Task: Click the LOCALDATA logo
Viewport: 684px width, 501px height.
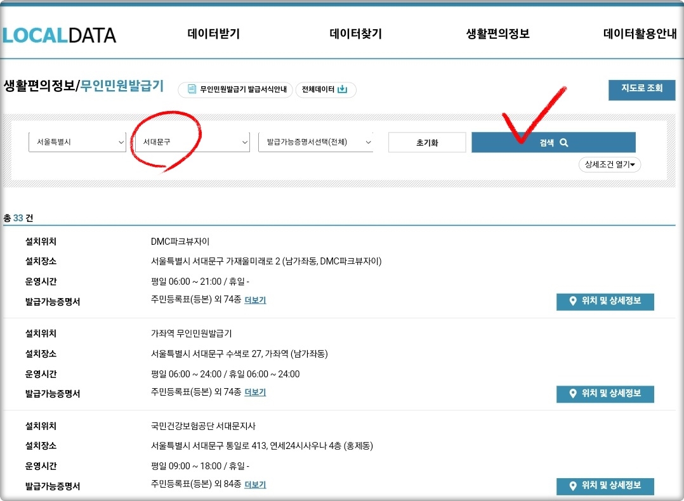Action: pos(60,36)
